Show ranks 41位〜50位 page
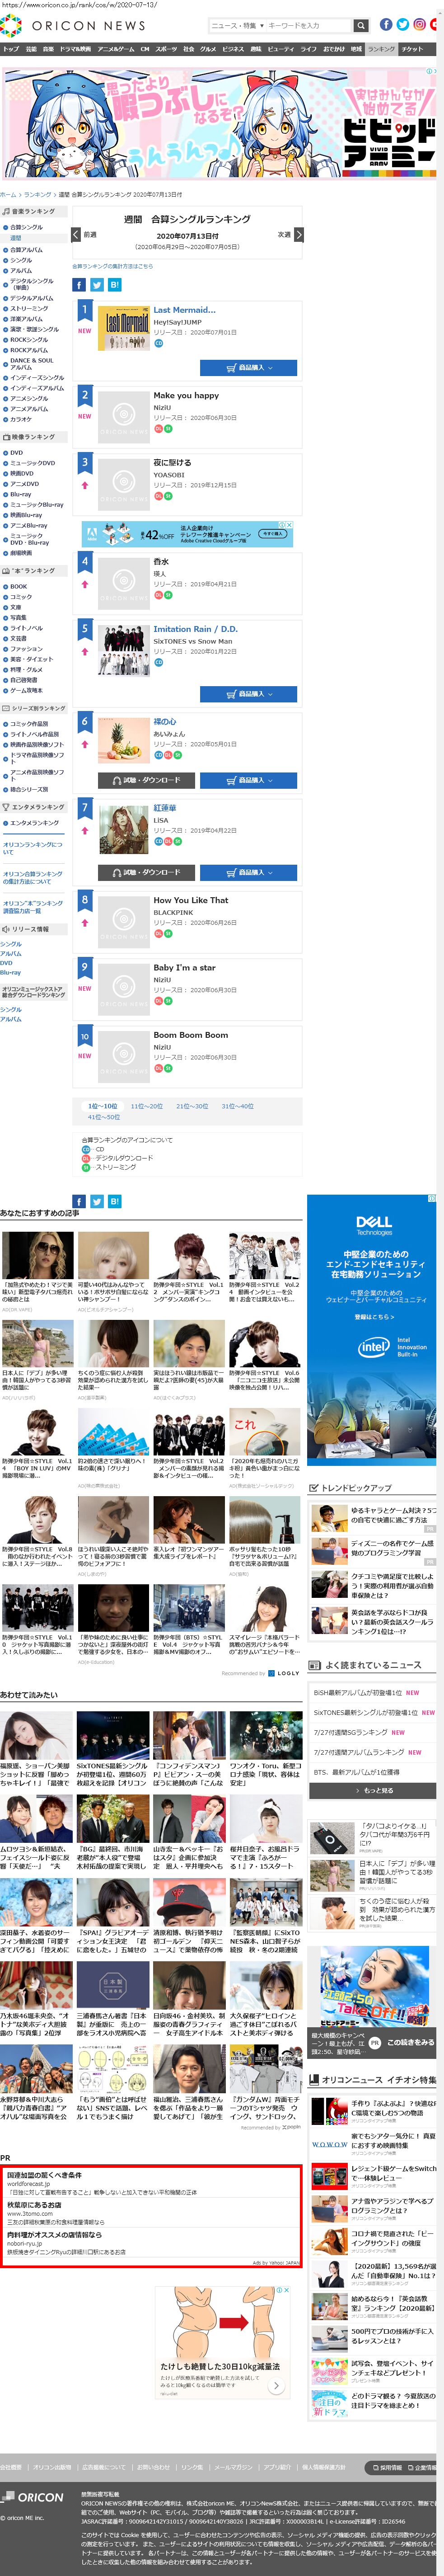This screenshot has width=444, height=2576. [x=104, y=1117]
